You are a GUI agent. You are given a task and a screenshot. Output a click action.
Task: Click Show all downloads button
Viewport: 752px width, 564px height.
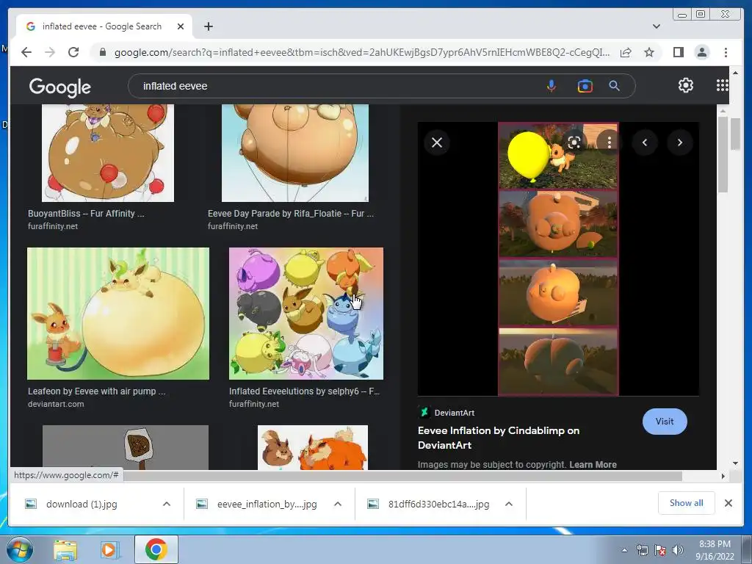[687, 502]
